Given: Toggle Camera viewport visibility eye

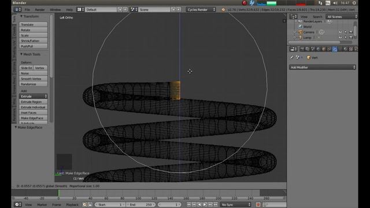Looking at the screenshot, I should coord(340,32).
